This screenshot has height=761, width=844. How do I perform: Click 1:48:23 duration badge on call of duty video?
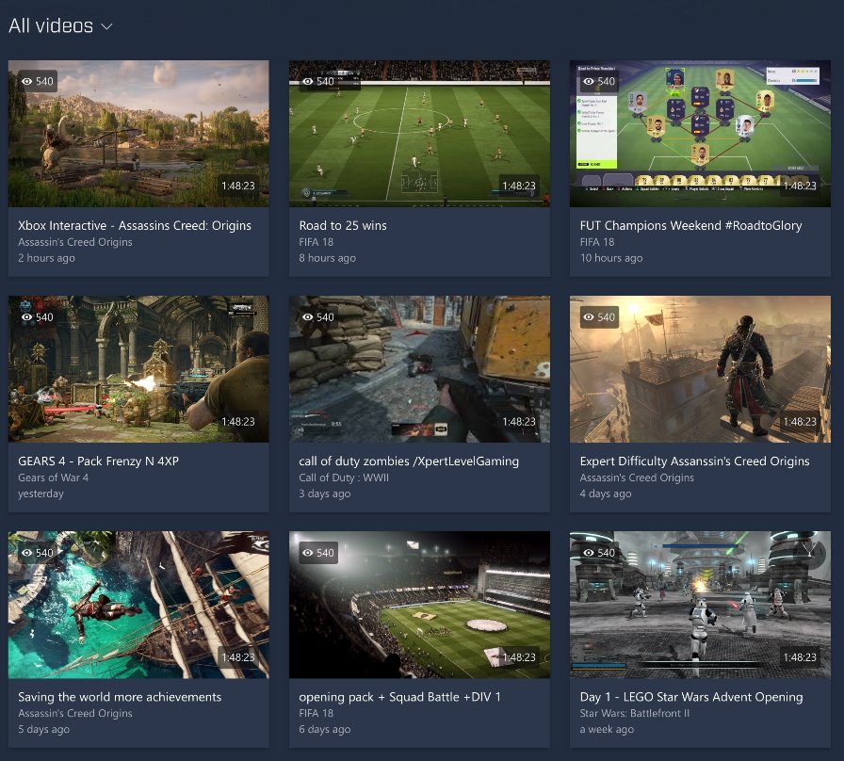pyautogui.click(x=519, y=421)
